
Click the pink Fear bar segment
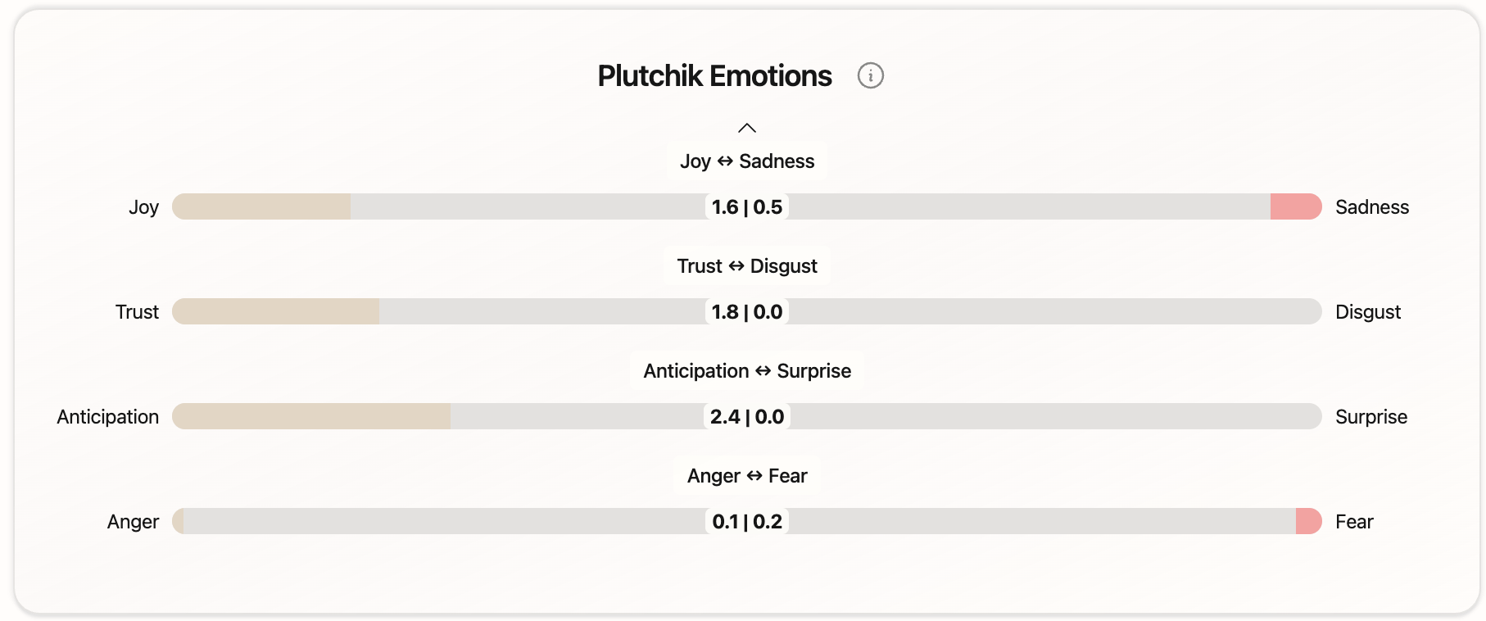click(x=1308, y=521)
